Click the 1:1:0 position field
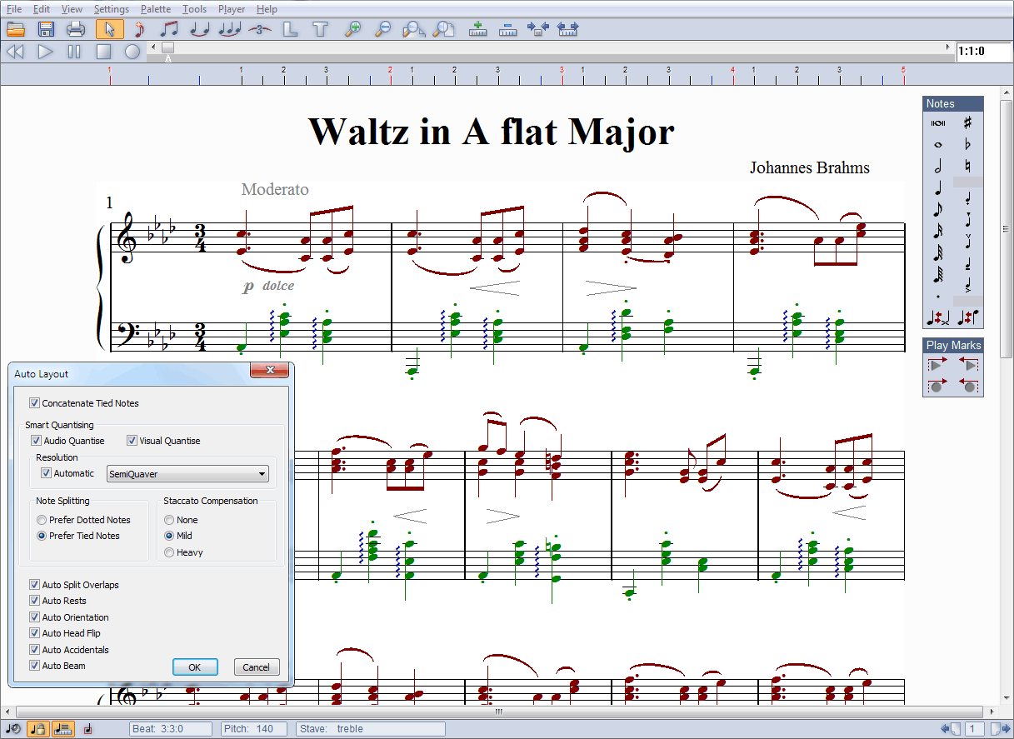 [x=983, y=52]
